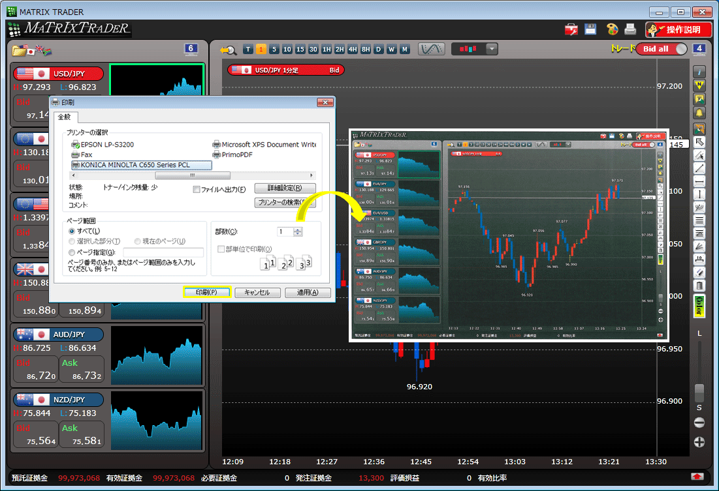The image size is (719, 491).
Task: Select the 現在のページ radio button
Action: pyautogui.click(x=137, y=241)
